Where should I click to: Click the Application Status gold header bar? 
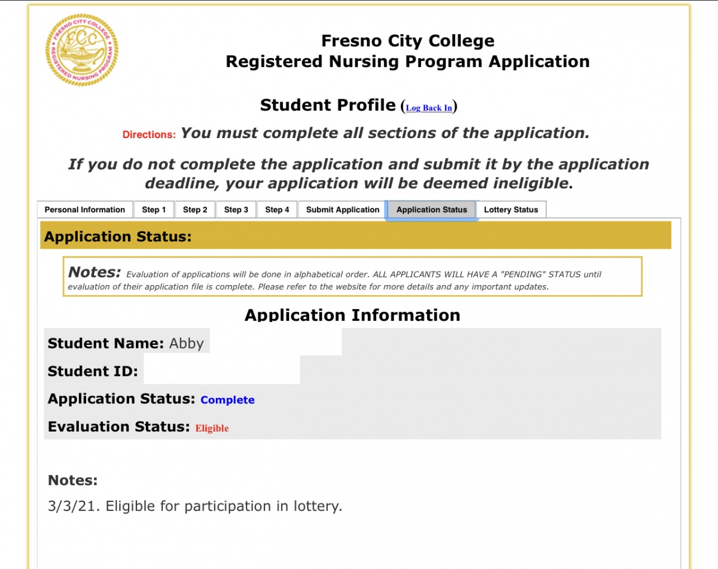pos(355,235)
